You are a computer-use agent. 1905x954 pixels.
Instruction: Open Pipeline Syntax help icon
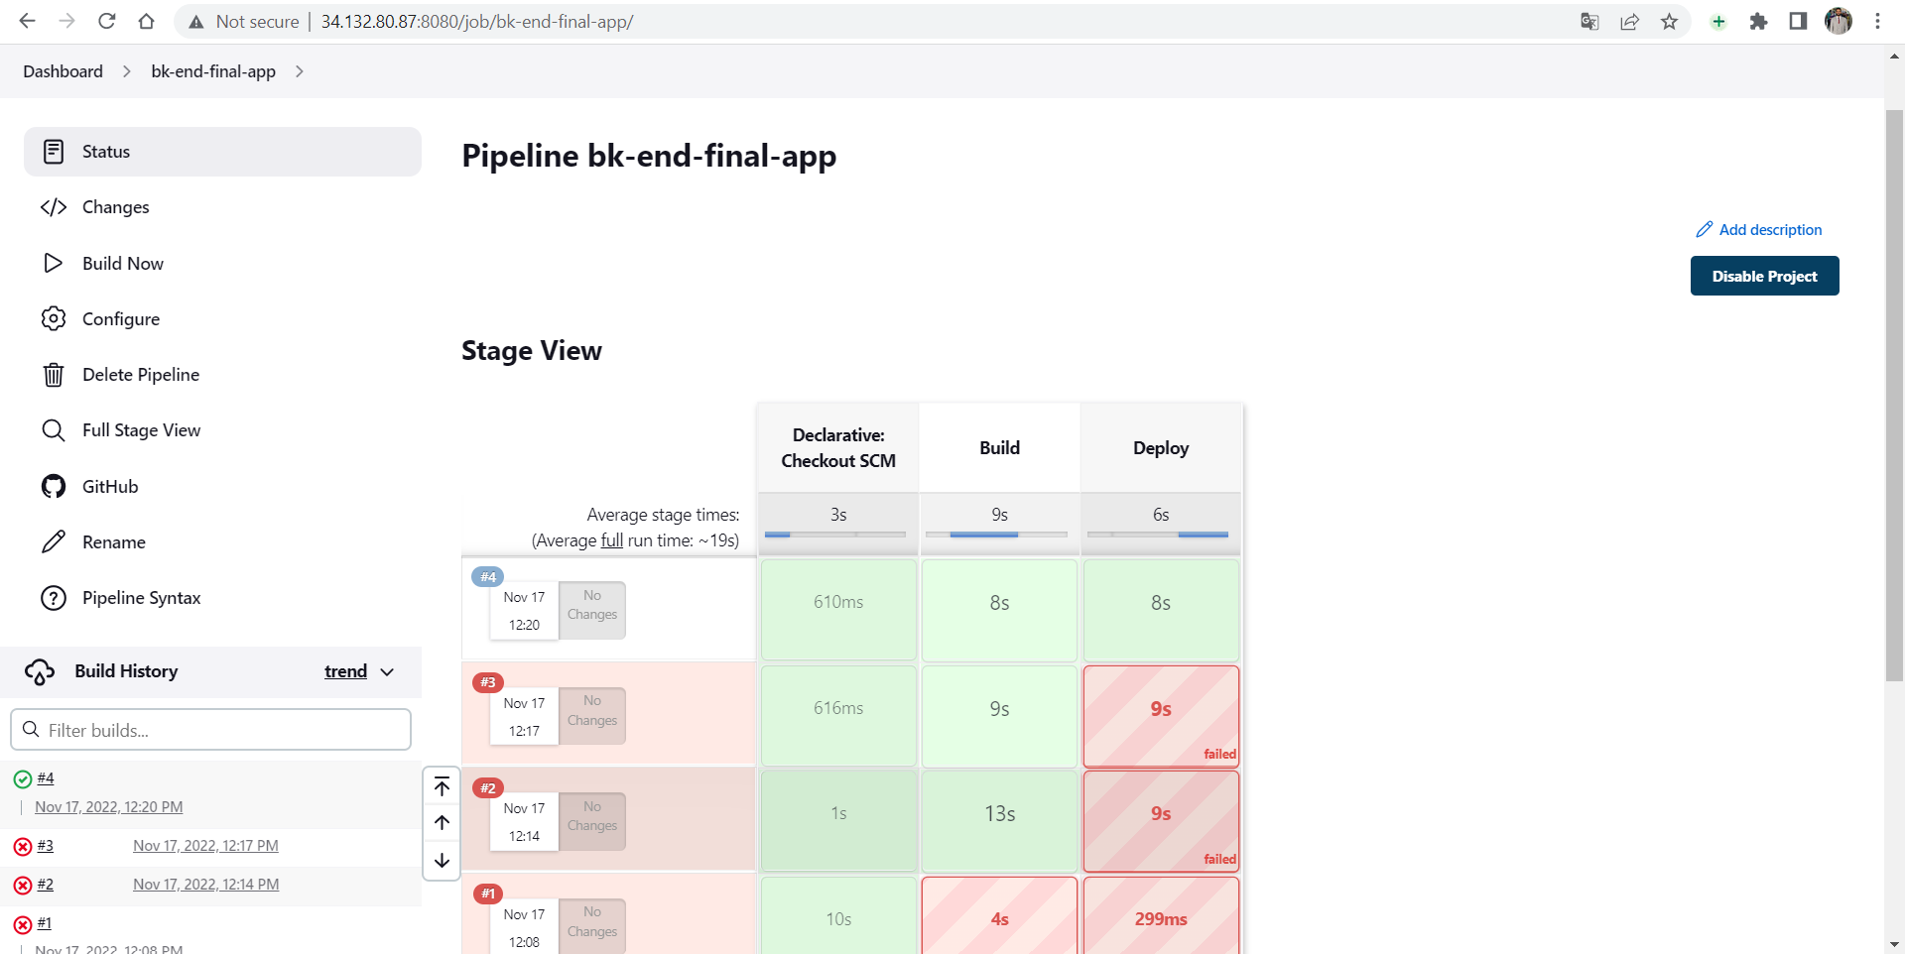click(54, 597)
